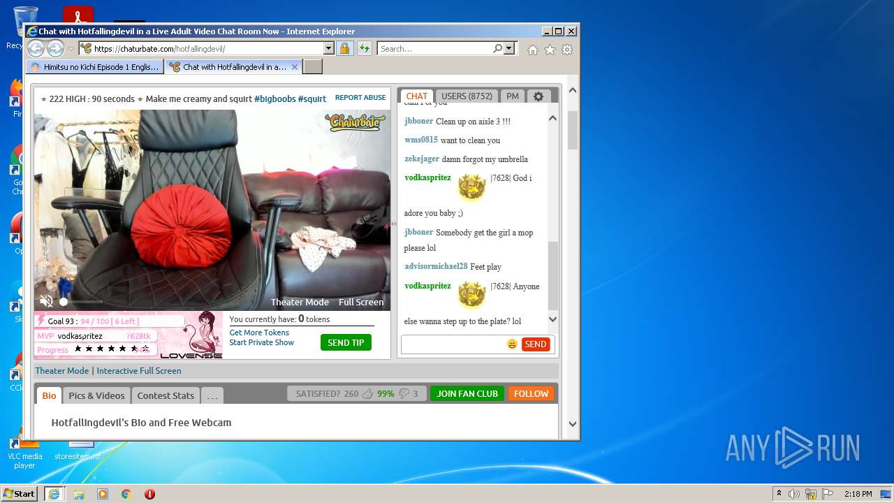
Task: Open the Action Center flag icon
Action: pyautogui.click(x=828, y=494)
